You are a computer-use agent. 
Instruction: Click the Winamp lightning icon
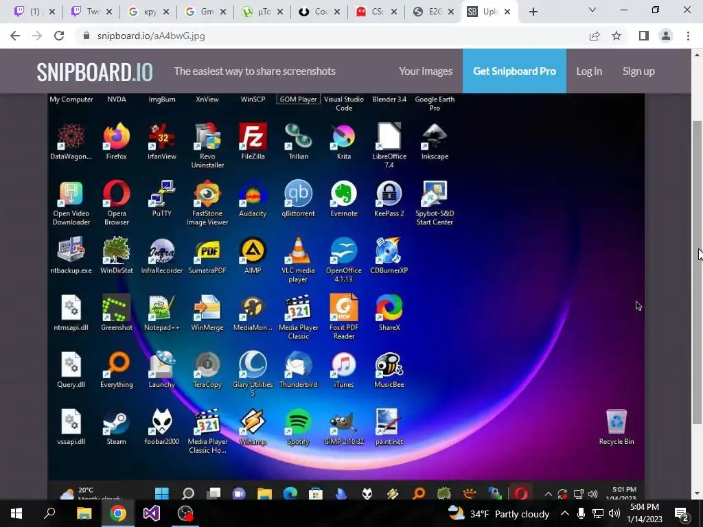pyautogui.click(x=253, y=422)
